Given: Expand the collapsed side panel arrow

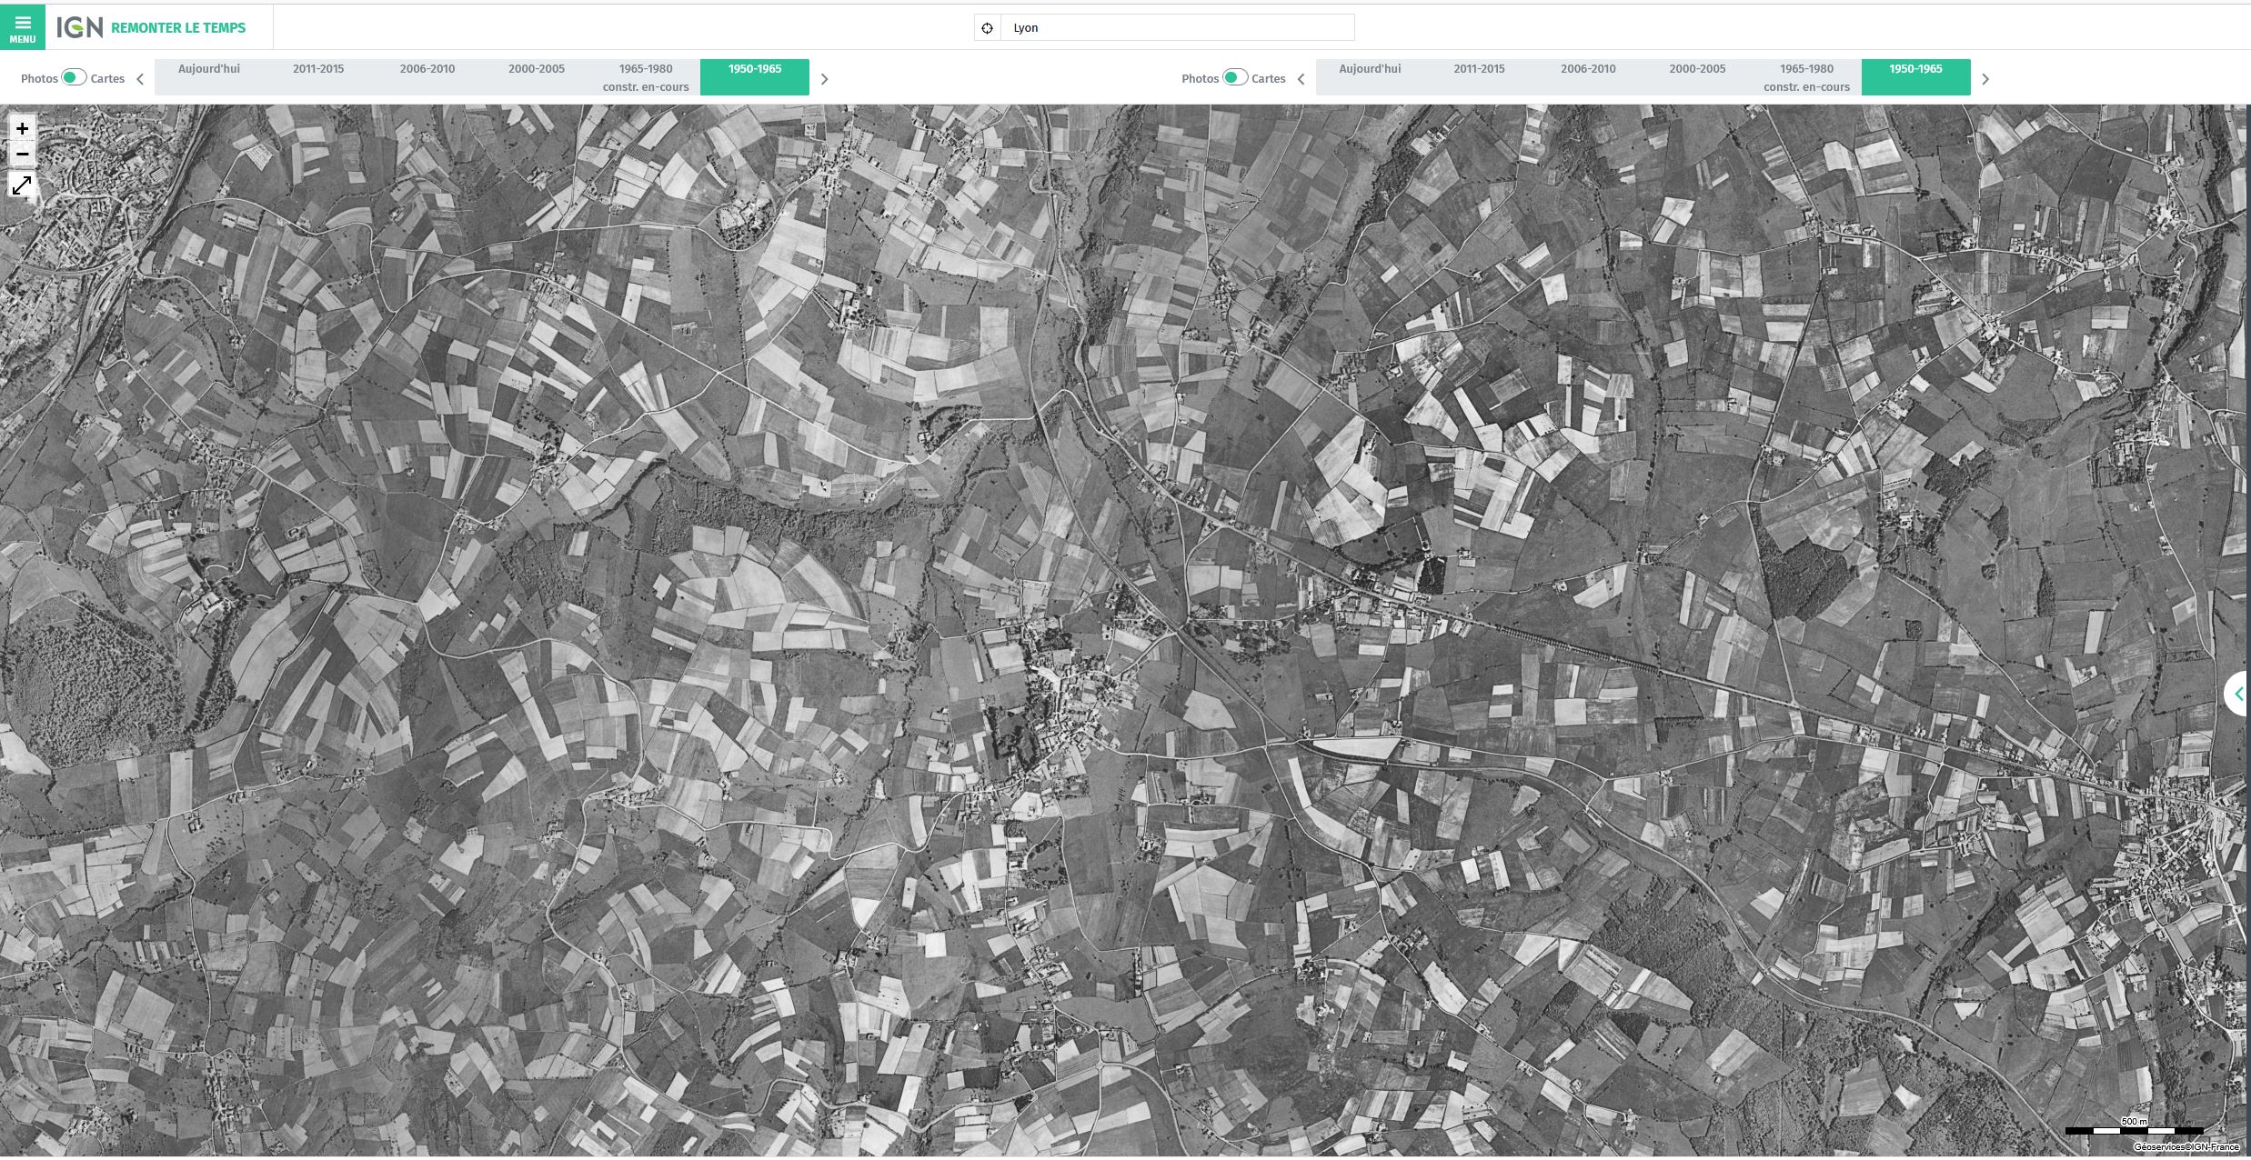Looking at the screenshot, I should [2238, 695].
